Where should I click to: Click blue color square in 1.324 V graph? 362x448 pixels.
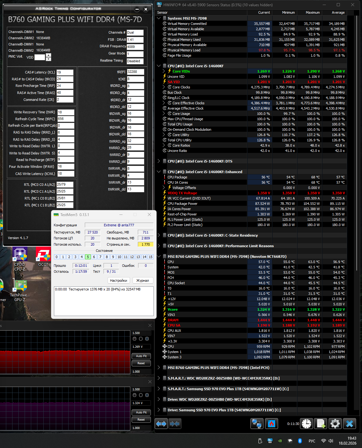click(x=147, y=395)
